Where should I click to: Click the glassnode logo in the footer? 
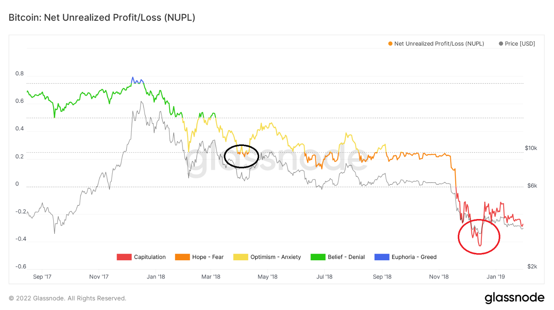(515, 298)
